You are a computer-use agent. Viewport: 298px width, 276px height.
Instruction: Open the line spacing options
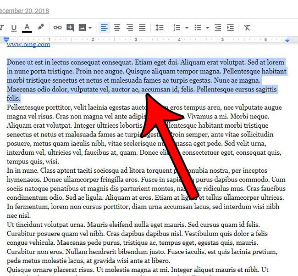pyautogui.click(x=160, y=28)
